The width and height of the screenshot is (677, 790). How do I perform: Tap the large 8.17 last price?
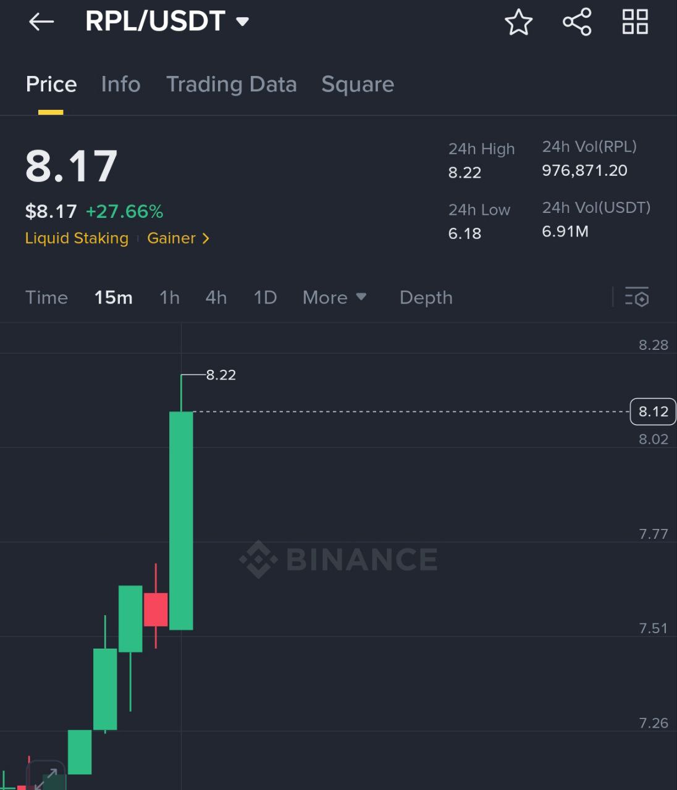point(71,166)
